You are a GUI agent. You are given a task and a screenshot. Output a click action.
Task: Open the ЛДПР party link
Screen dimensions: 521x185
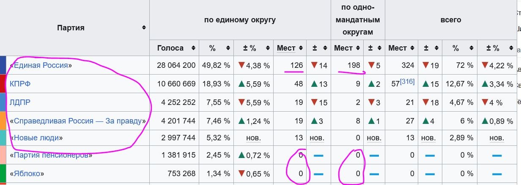point(20,102)
